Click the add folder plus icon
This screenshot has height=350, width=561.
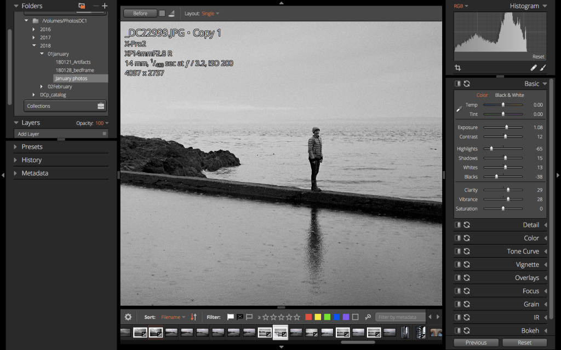[105, 6]
